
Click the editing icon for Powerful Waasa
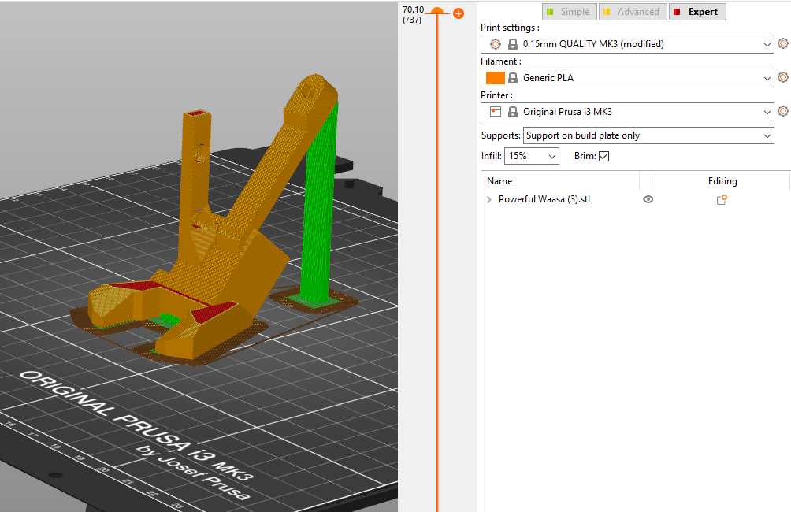pyautogui.click(x=721, y=200)
